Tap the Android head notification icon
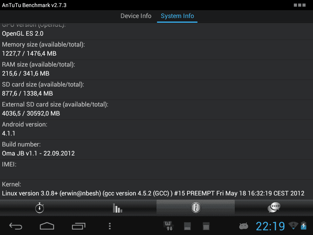Viewport: 313px width, 235px height. tap(243, 226)
